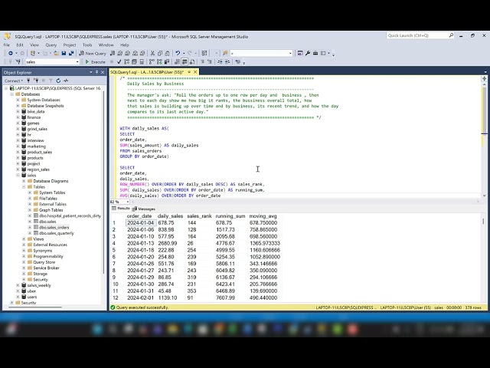Open the Find combo box dropdown in toolbar
Screen dimensions: 490x368
290,53
